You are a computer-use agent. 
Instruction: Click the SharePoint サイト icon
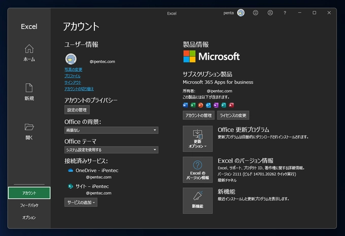(x=71, y=186)
